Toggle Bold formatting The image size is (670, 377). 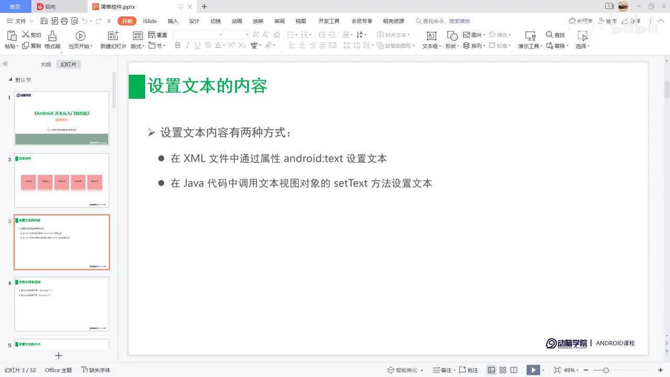click(x=177, y=46)
